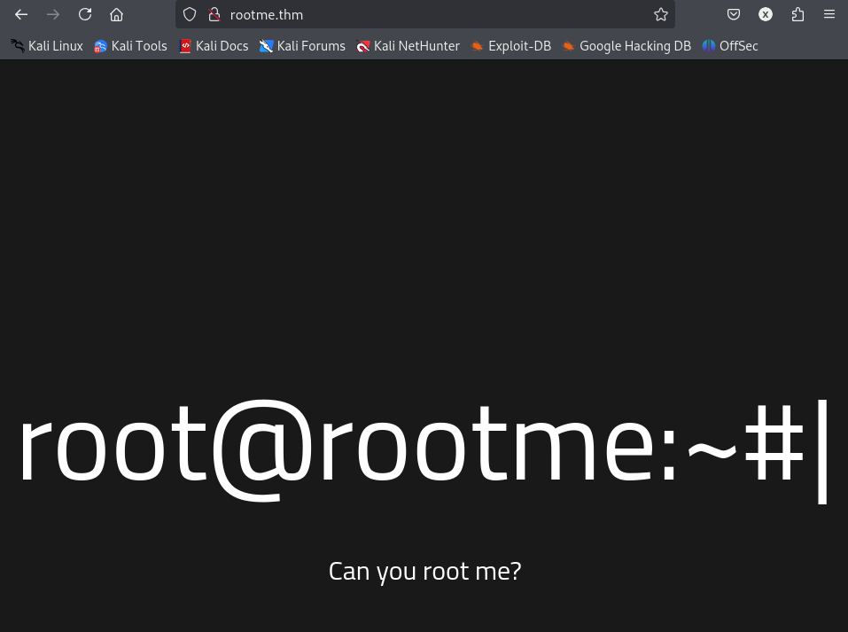Click the 'Can you root me?' text
Screen dimensions: 848x632
(424, 572)
